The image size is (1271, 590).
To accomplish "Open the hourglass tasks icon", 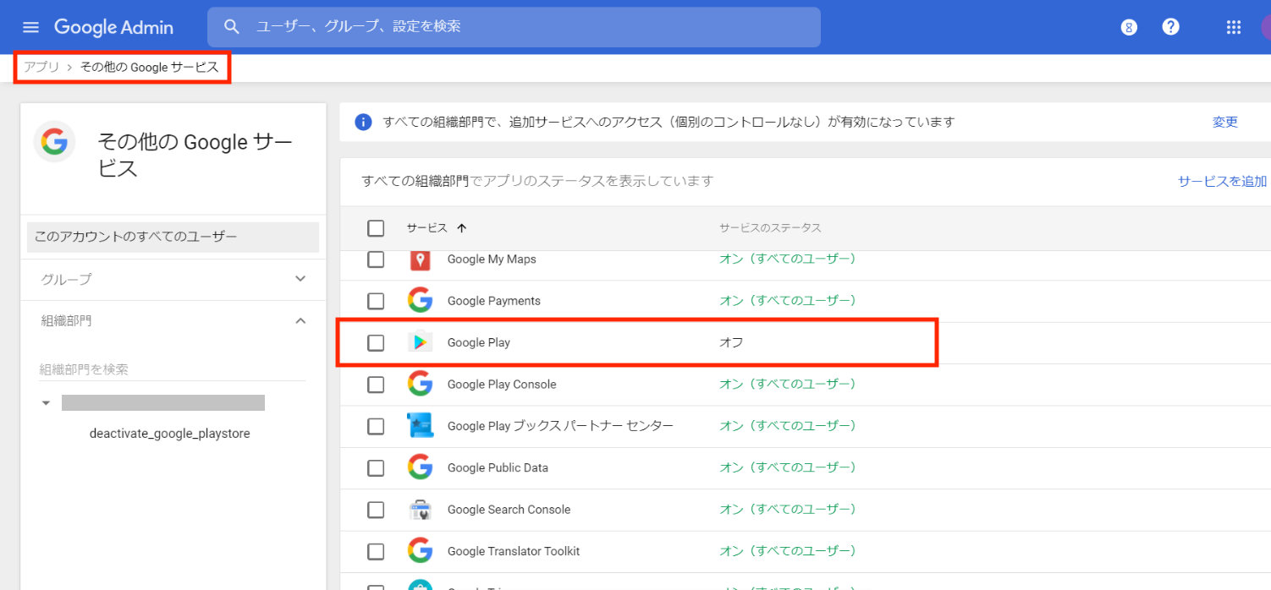I will [x=1128, y=27].
